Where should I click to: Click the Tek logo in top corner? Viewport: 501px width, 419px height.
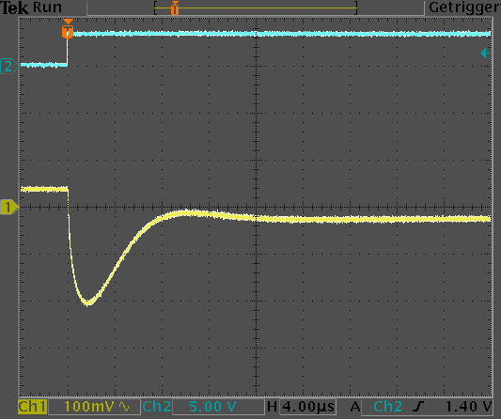coord(14,8)
